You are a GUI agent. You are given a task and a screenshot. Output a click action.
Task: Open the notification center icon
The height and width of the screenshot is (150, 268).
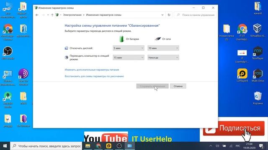261,146
